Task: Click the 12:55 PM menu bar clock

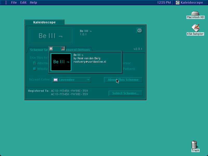Action: (x=164, y=3)
